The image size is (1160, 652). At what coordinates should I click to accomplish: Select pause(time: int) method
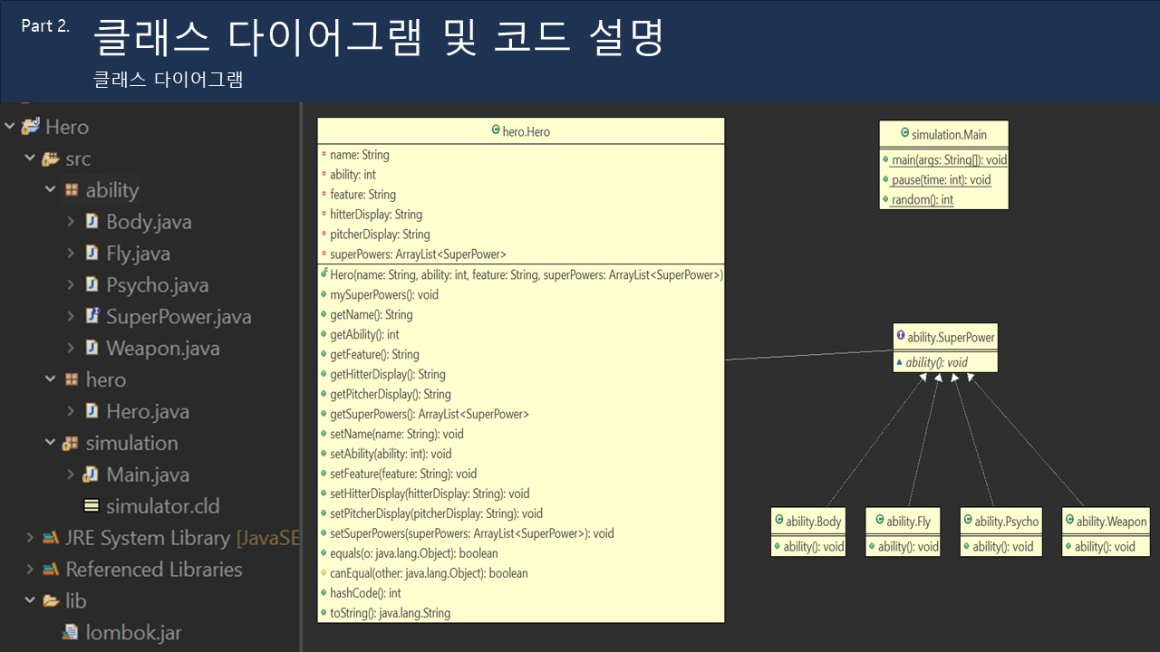pyautogui.click(x=941, y=180)
